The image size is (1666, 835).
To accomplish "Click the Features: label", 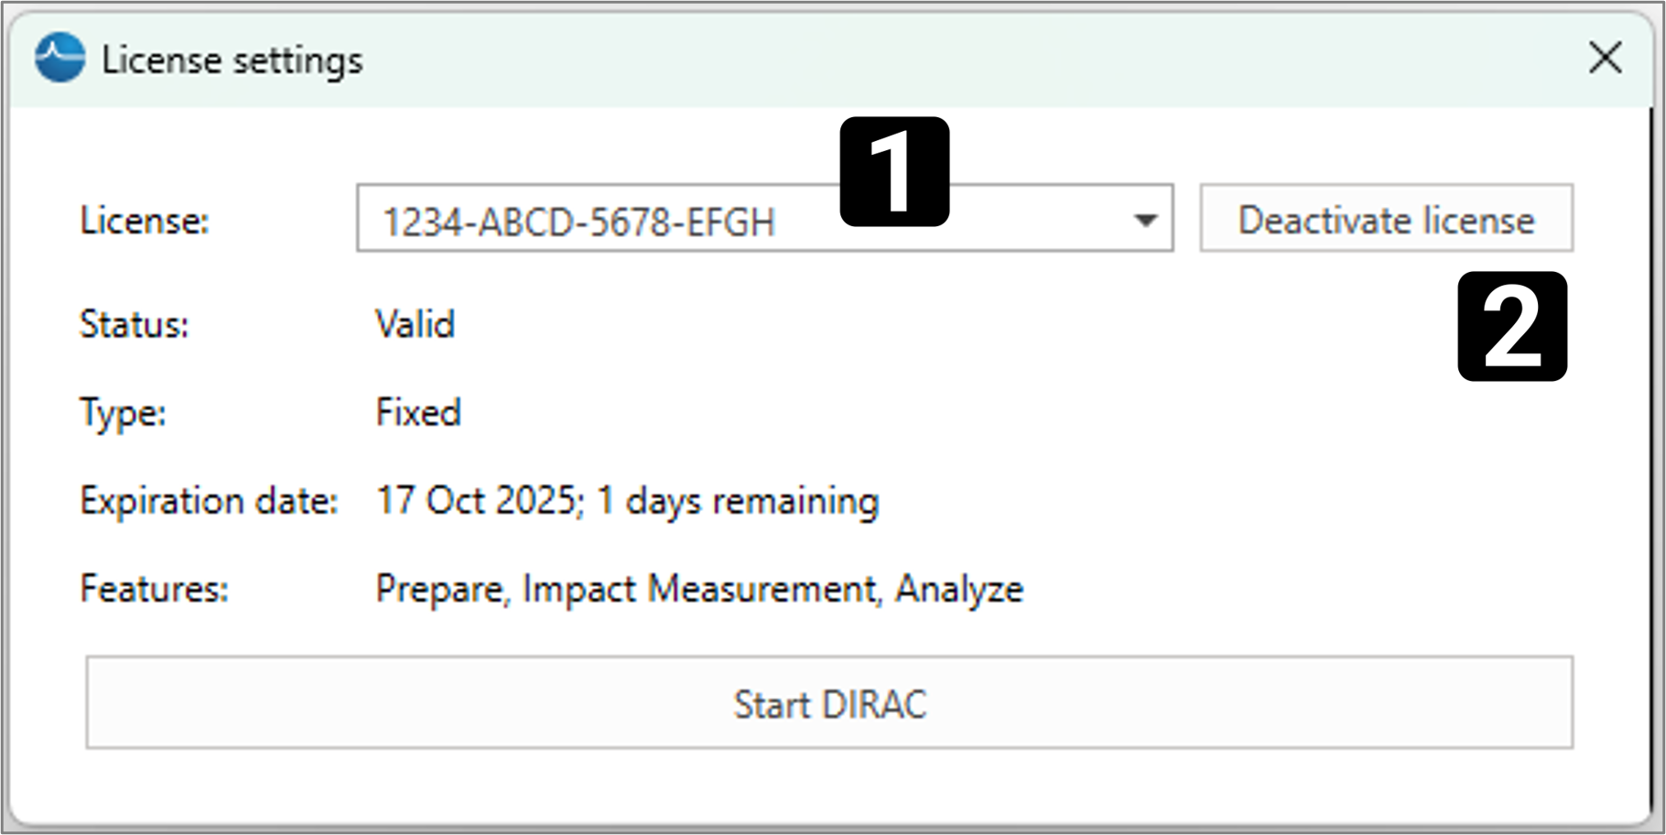I will [x=154, y=589].
